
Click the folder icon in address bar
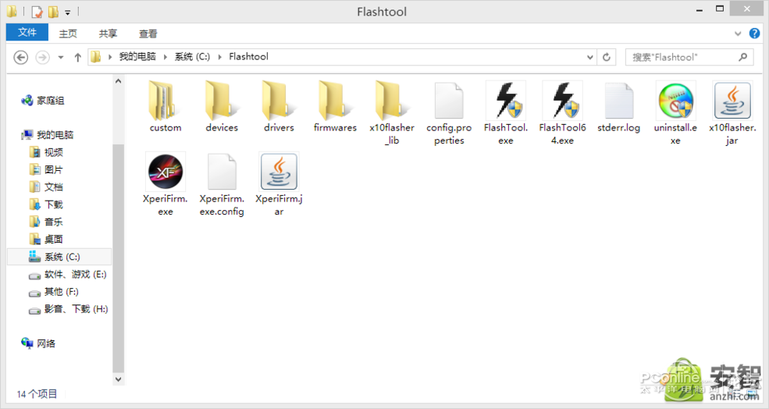point(96,57)
